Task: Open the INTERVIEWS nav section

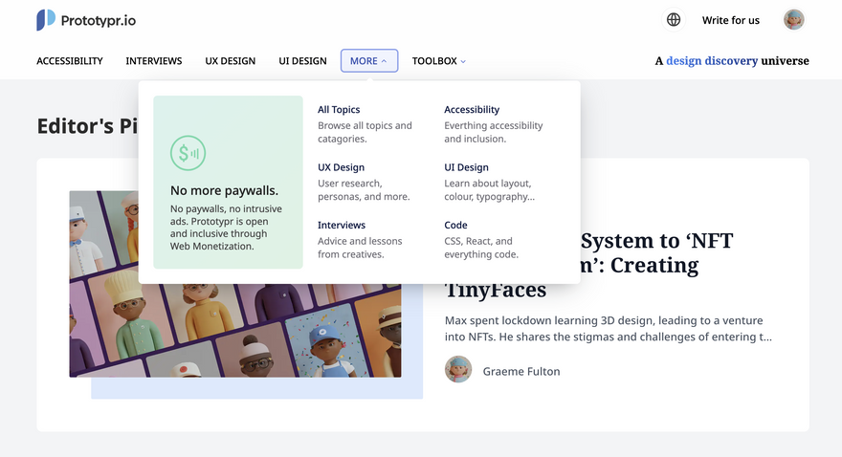Action: click(x=153, y=61)
